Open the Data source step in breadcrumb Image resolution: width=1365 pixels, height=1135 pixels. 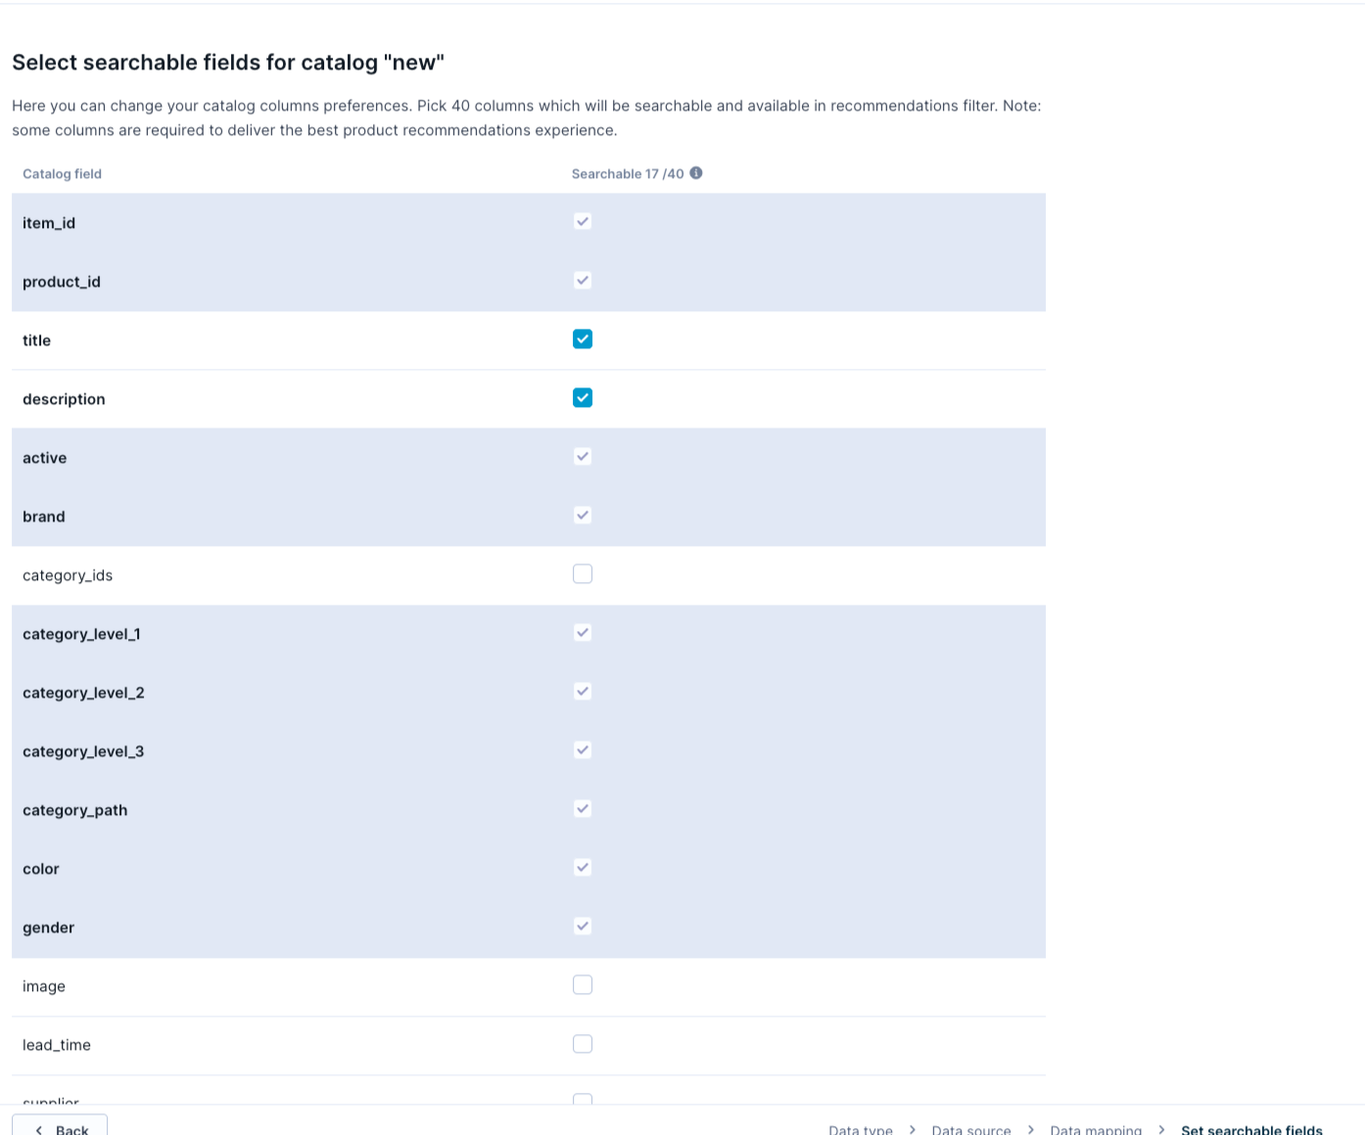click(970, 1128)
